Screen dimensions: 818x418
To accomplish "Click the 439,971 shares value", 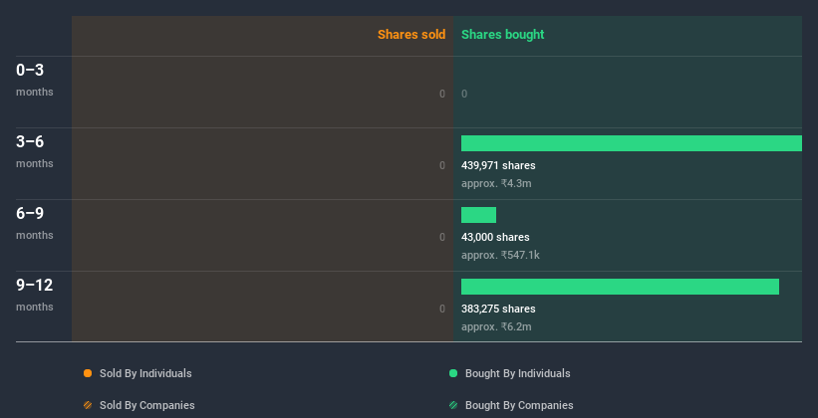I will click(x=498, y=166).
